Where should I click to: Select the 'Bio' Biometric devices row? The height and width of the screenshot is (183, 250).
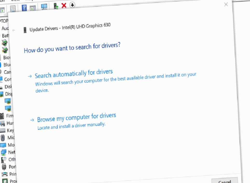7,57
